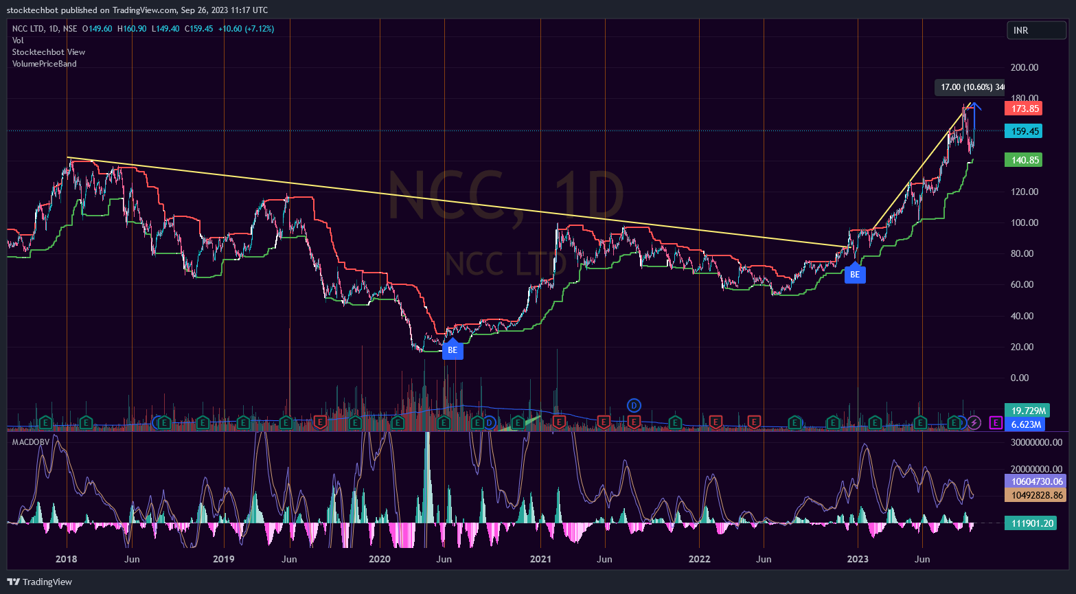Click the lightning bolt event marker
The width and height of the screenshot is (1076, 594).
coord(974,422)
